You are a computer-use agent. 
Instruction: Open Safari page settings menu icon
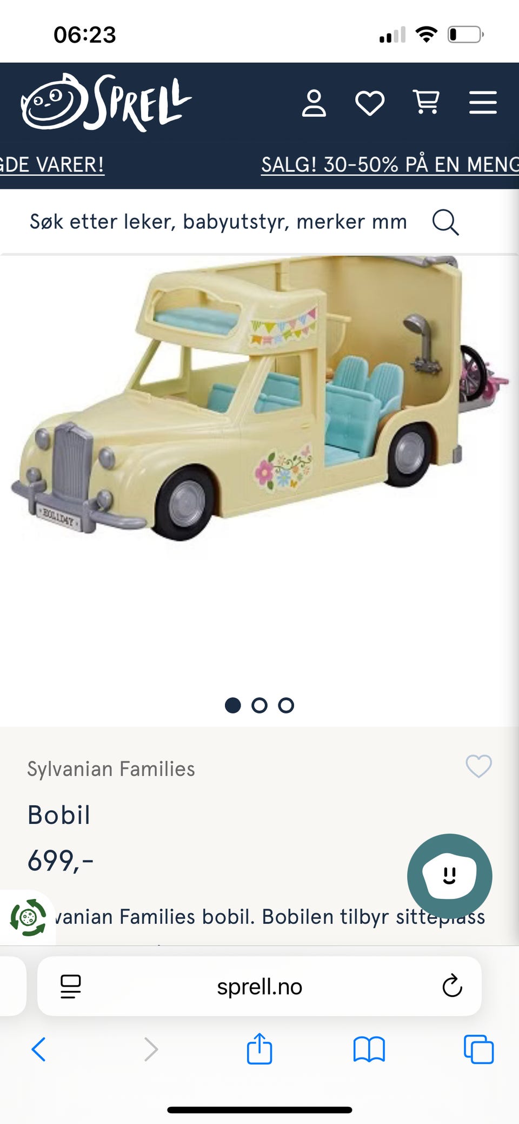pos(70,986)
